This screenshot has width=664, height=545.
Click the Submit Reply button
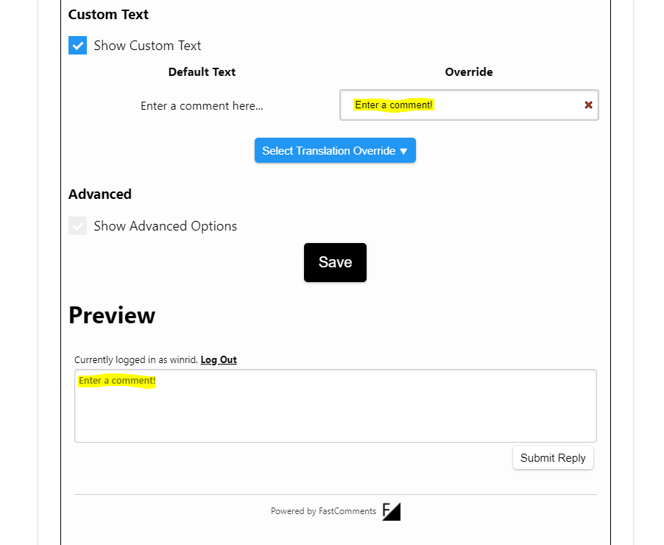click(x=552, y=458)
